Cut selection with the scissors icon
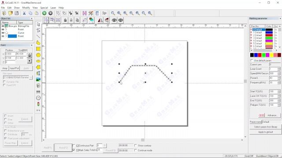This screenshot has height=158, width=282. coord(24,13)
